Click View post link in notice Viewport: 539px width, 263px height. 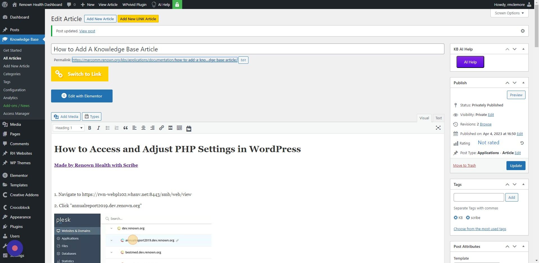(87, 31)
